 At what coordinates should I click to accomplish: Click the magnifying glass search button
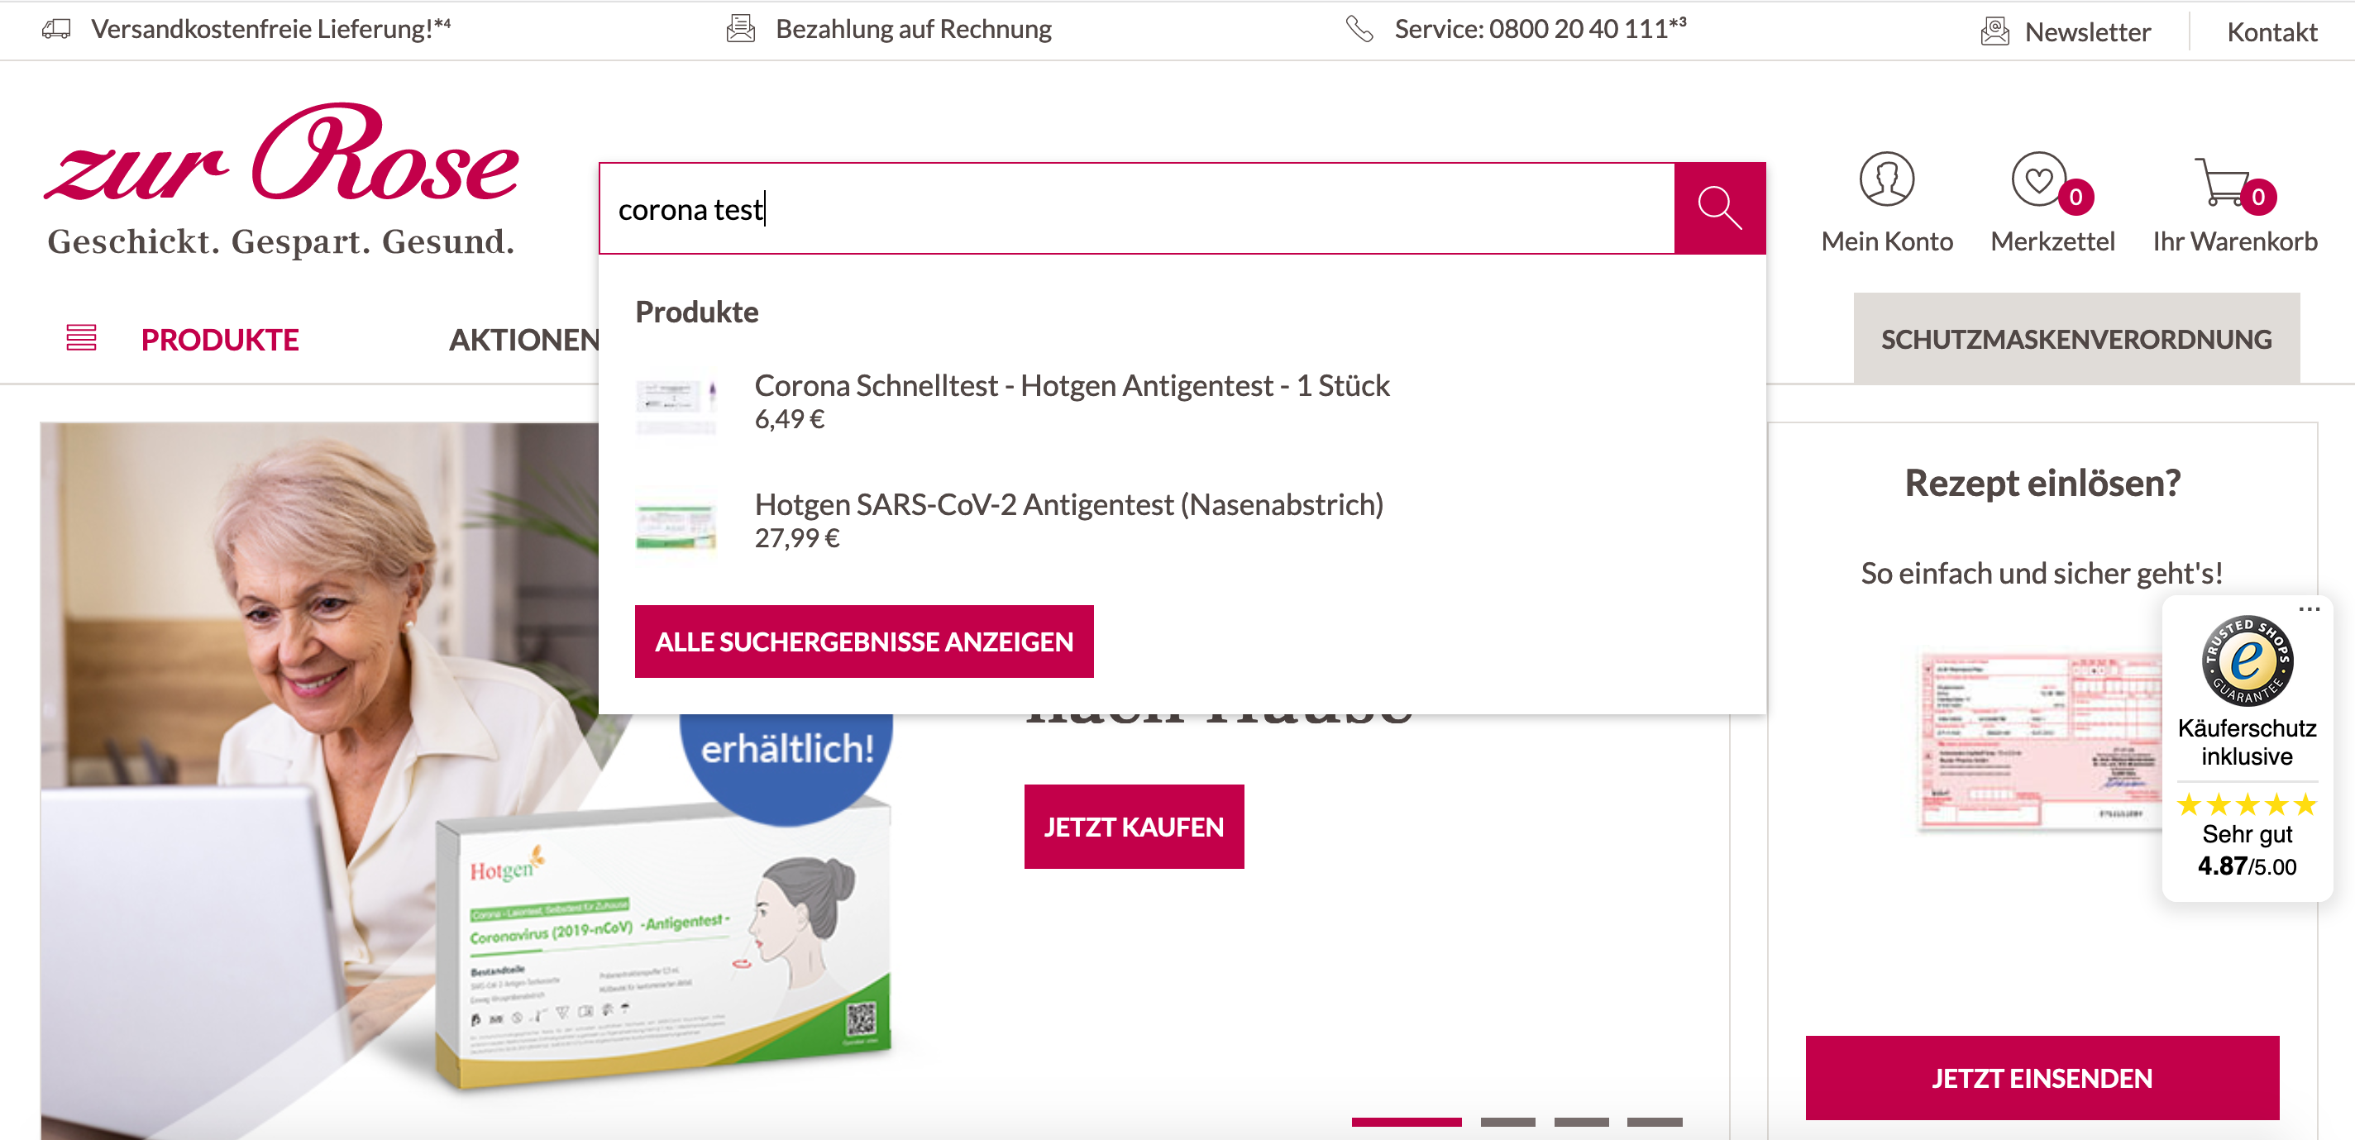[1719, 208]
